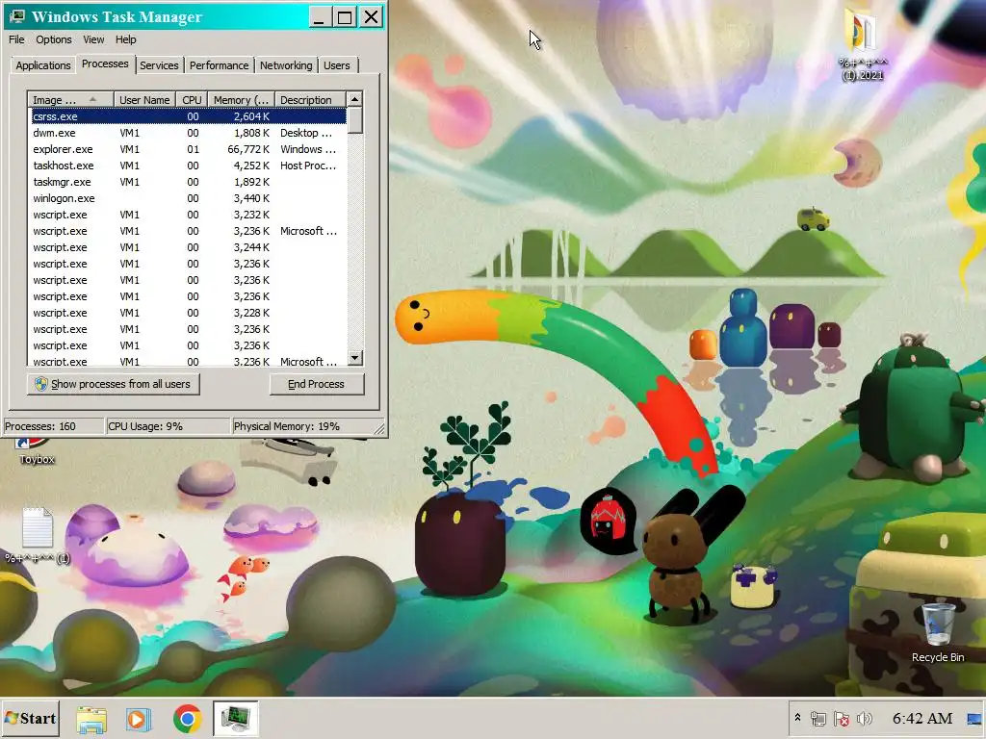The image size is (986, 739).
Task: Click Show processes from all users
Action: point(114,384)
